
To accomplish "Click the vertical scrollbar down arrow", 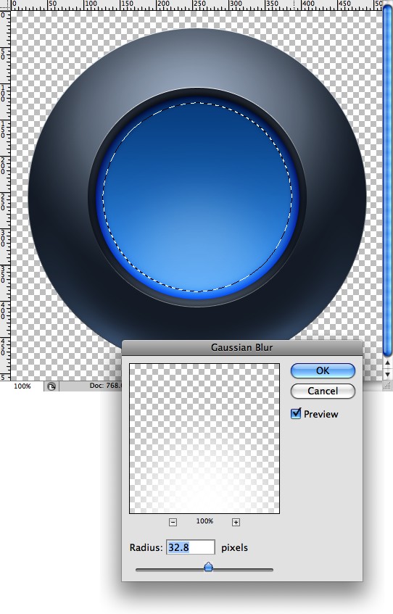I will pyautogui.click(x=387, y=374).
